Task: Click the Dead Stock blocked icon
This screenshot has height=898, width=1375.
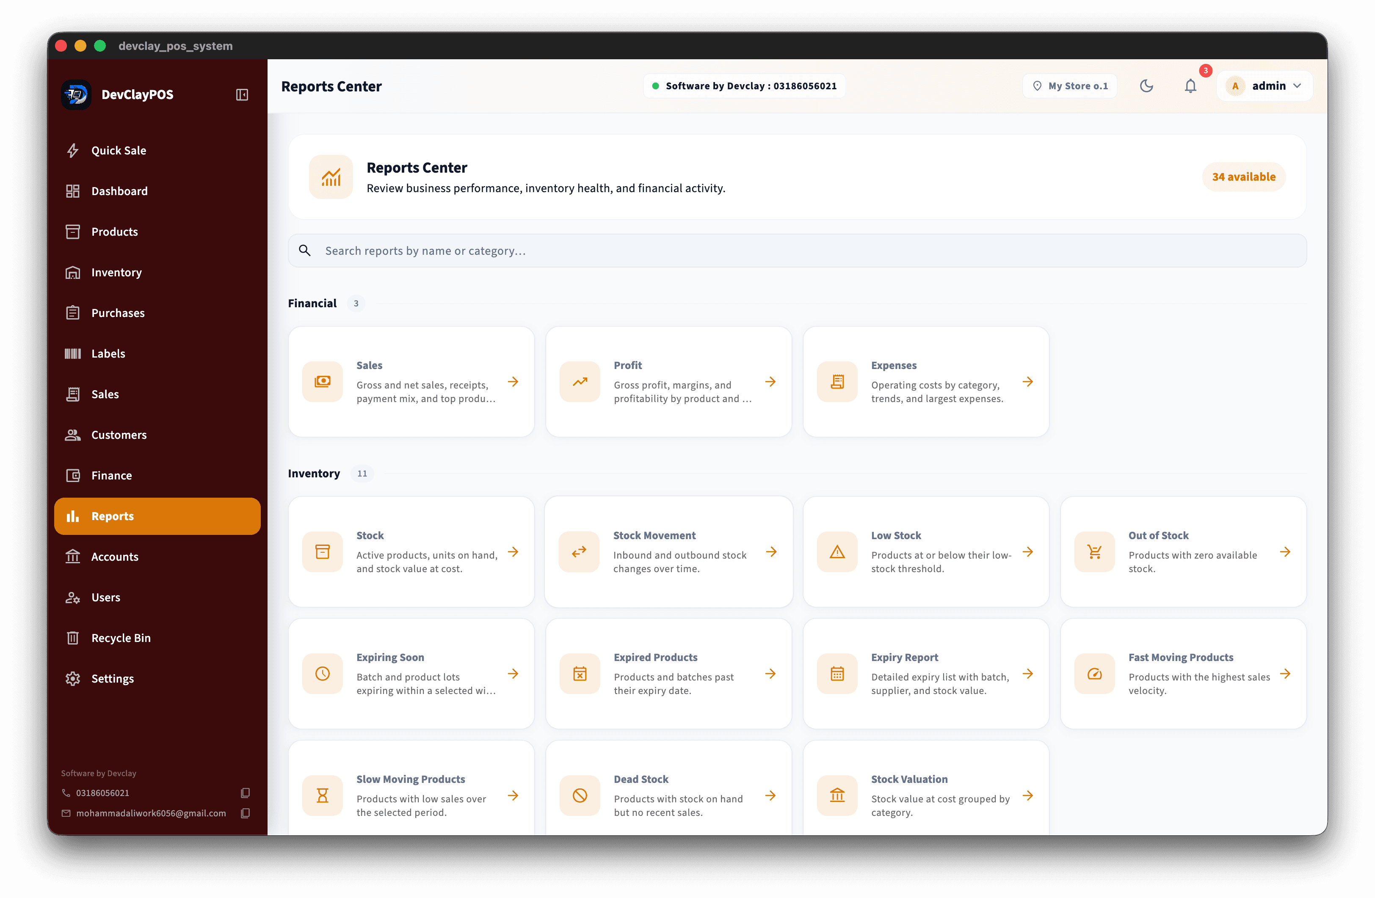Action: pos(580,795)
